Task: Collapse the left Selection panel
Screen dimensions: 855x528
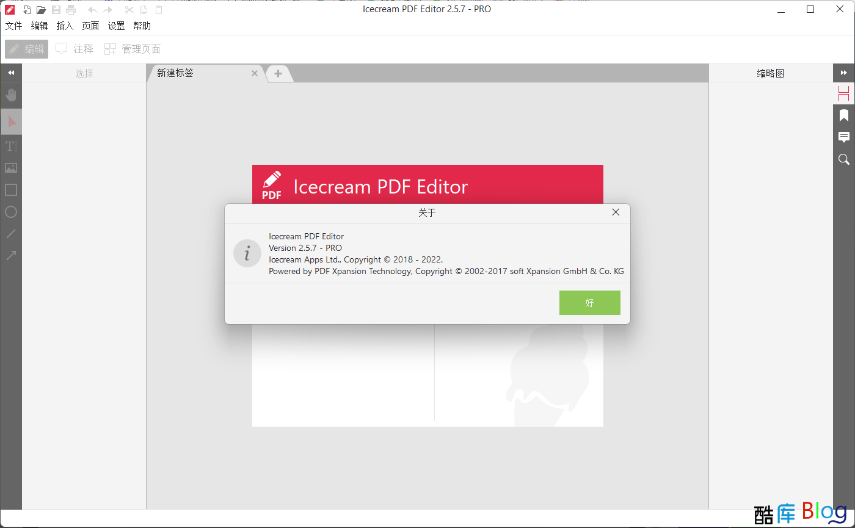Action: [x=11, y=73]
